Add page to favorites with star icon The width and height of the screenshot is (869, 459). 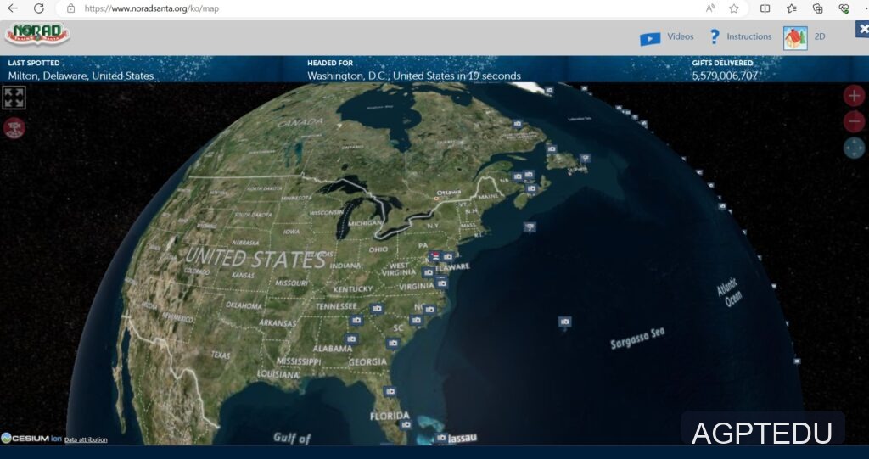[734, 8]
